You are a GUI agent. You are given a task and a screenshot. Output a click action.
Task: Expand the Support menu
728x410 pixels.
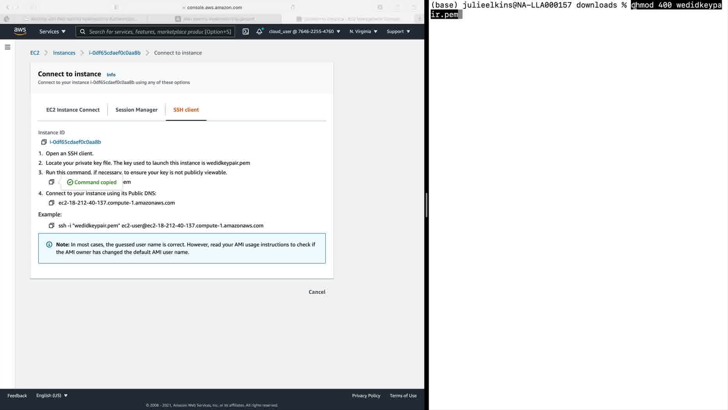(398, 31)
